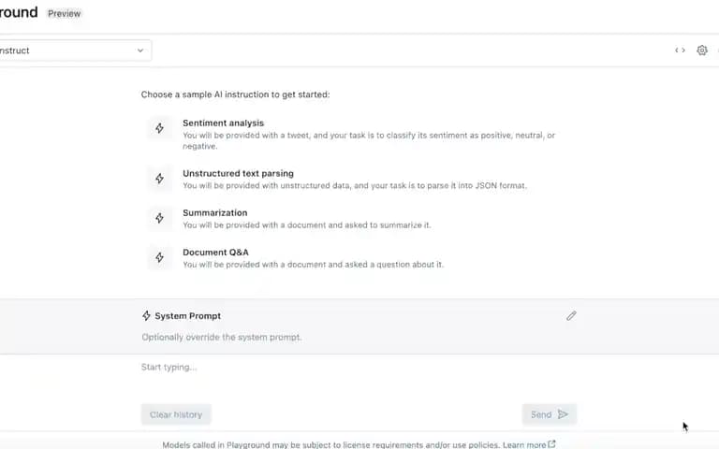Image resolution: width=719 pixels, height=449 pixels.
Task: Click the Sentiment analysis lightning icon
Action: 159,128
